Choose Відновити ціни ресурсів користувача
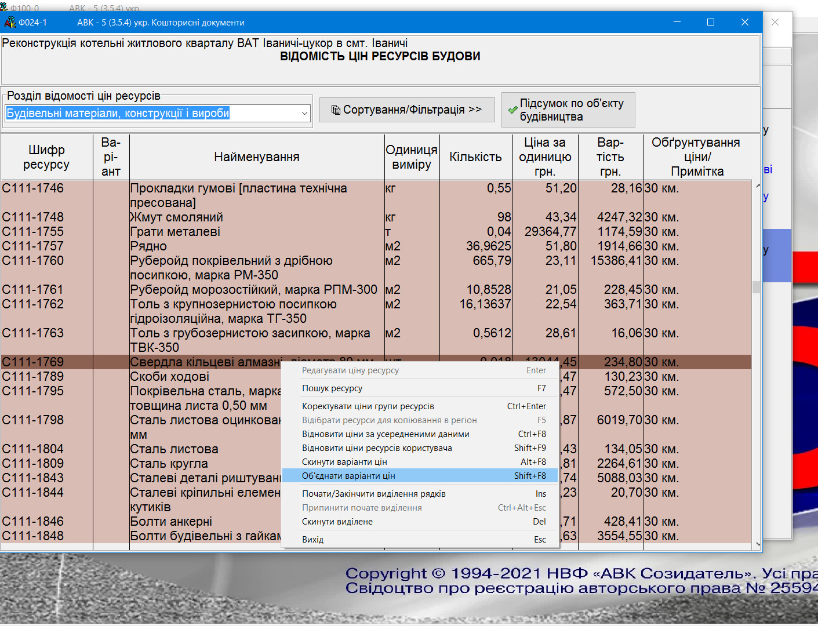The height and width of the screenshot is (626, 818). pyautogui.click(x=420, y=448)
